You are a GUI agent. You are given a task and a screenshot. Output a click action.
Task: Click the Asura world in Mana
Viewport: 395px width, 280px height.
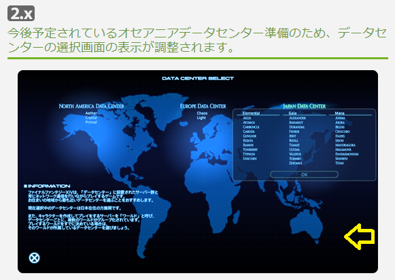[340, 123]
